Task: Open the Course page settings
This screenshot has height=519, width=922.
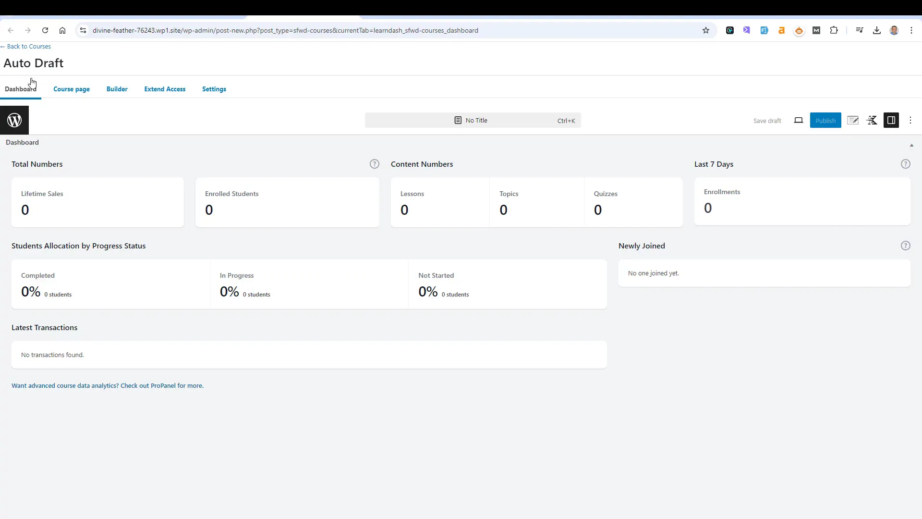Action: [72, 89]
